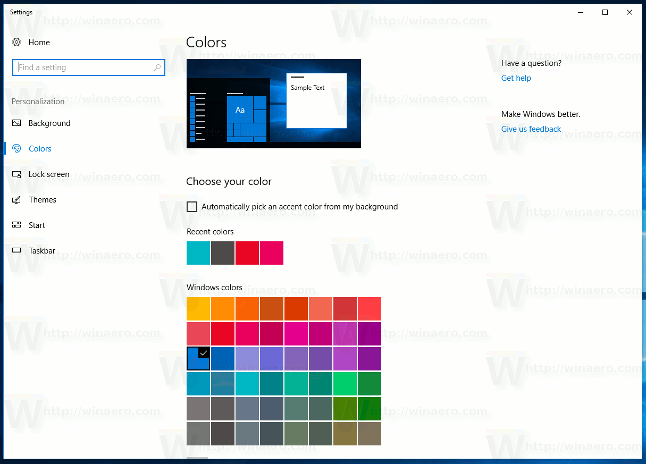Open the Lock screen settings page

[x=49, y=174]
